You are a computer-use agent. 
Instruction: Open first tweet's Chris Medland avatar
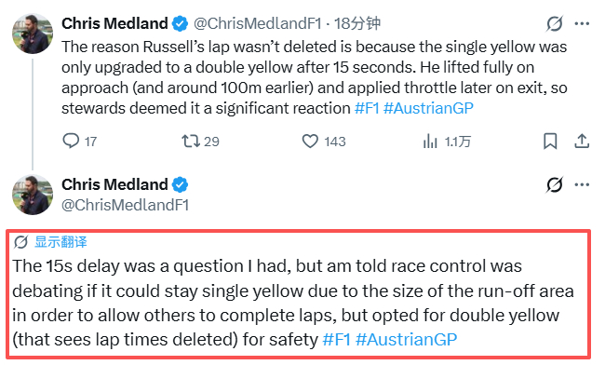pos(33,34)
